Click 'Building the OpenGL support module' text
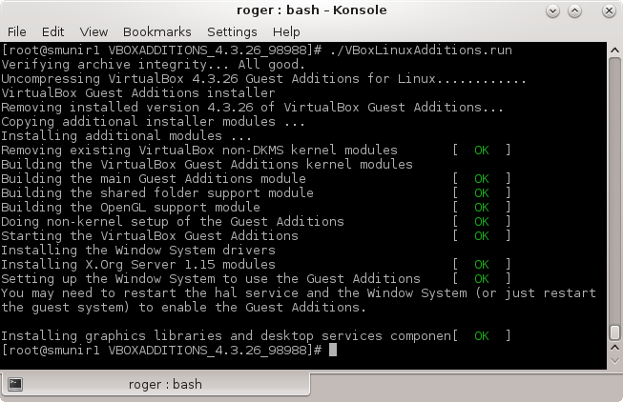The height and width of the screenshot is (402, 623). (131, 207)
